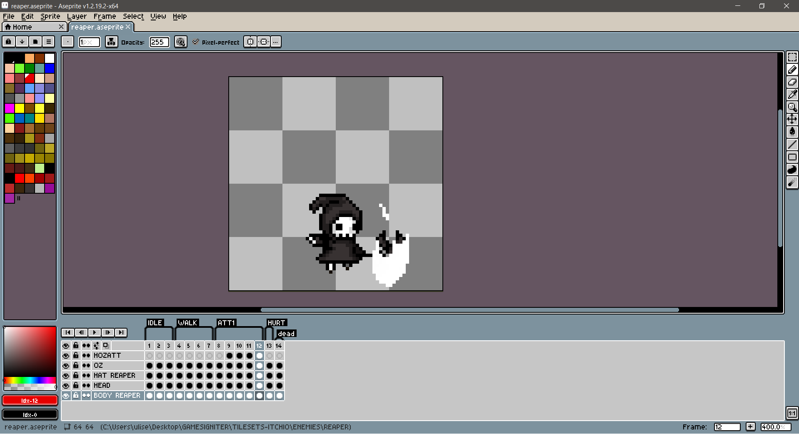Pick a color with the Eyedropper tool

tap(792, 95)
